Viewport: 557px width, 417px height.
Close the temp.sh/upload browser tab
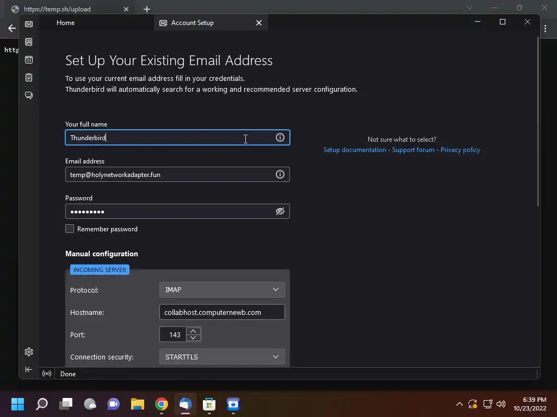[126, 9]
